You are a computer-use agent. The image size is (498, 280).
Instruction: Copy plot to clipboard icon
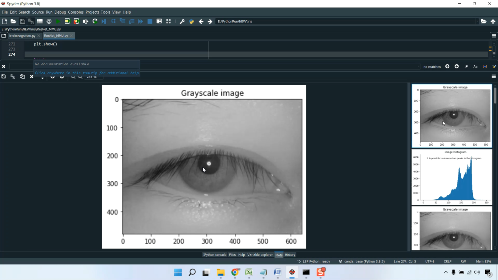pyautogui.click(x=22, y=77)
